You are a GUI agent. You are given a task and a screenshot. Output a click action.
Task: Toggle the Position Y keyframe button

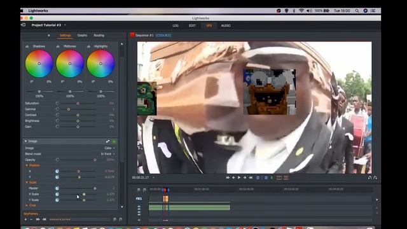pos(57,177)
